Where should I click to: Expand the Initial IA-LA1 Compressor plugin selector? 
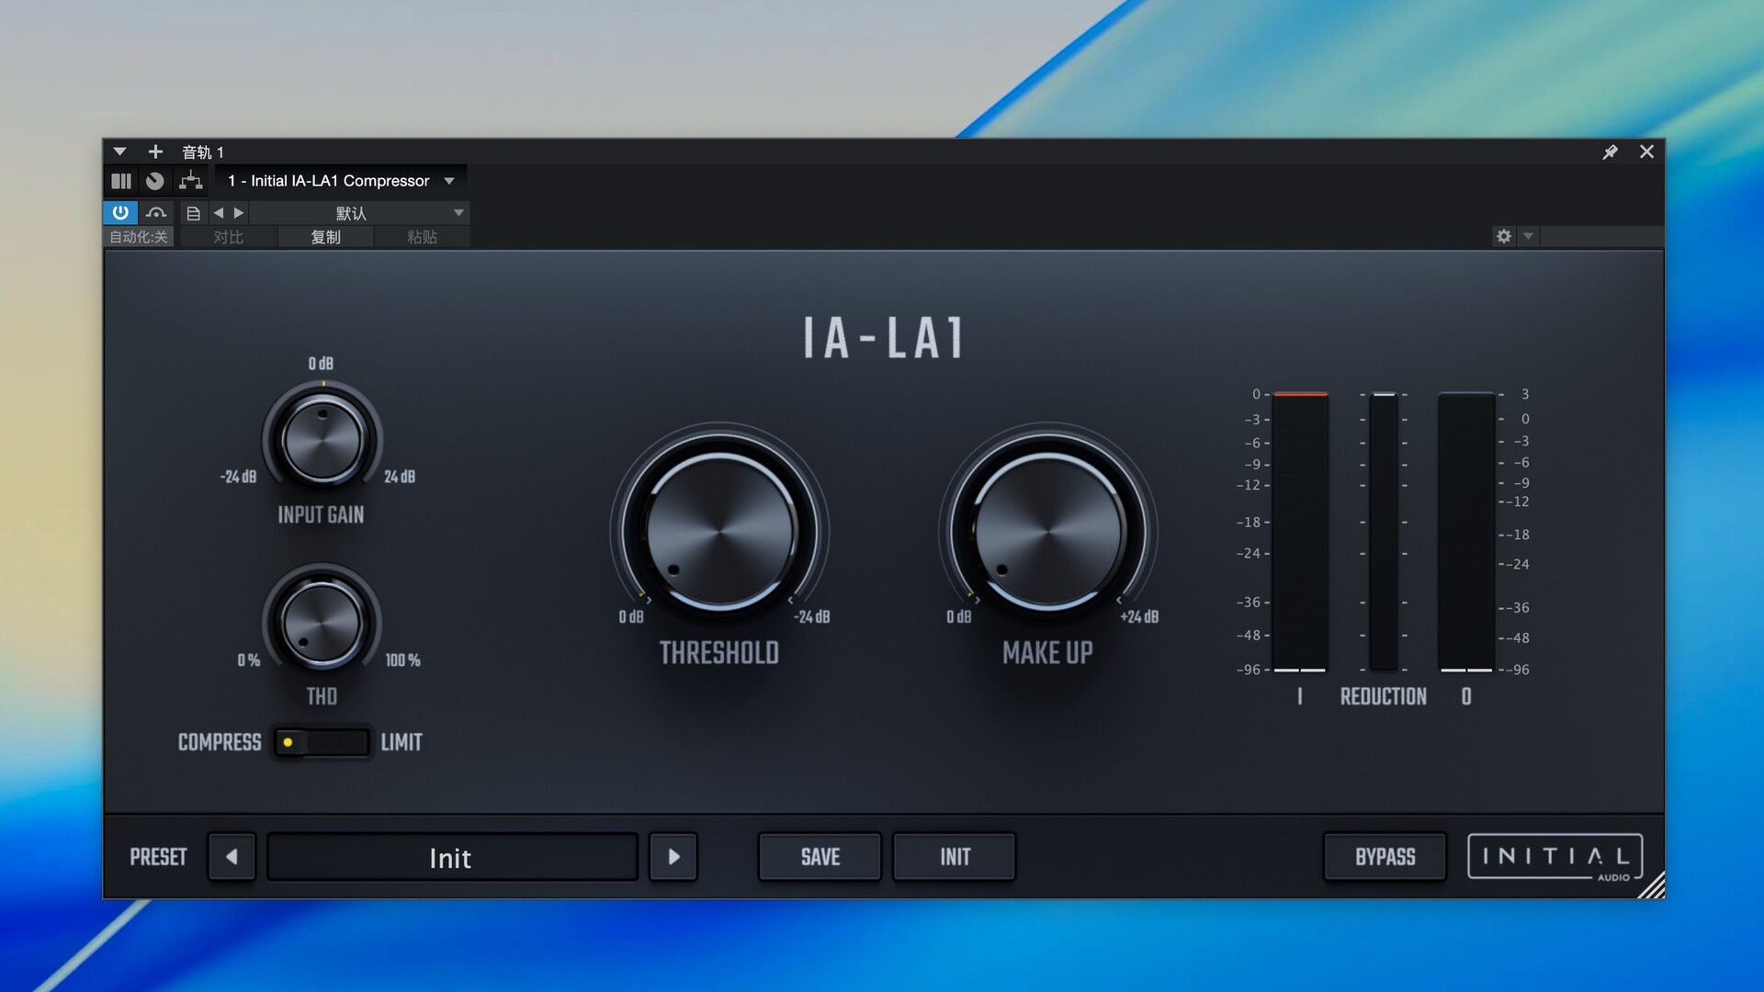pyautogui.click(x=341, y=181)
